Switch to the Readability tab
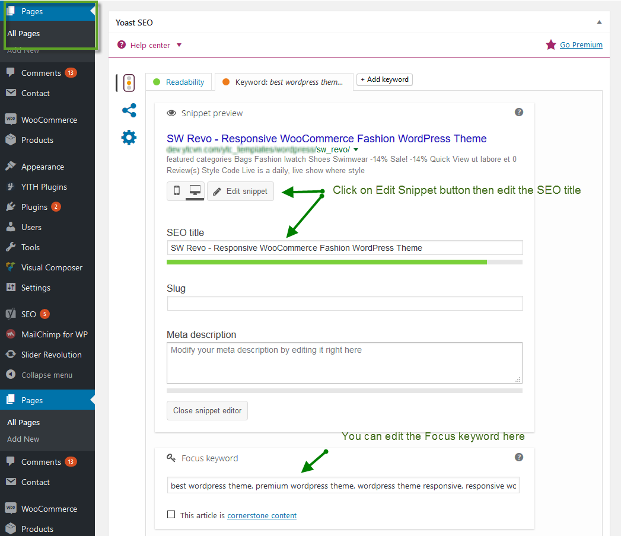This screenshot has width=621, height=536. click(179, 82)
